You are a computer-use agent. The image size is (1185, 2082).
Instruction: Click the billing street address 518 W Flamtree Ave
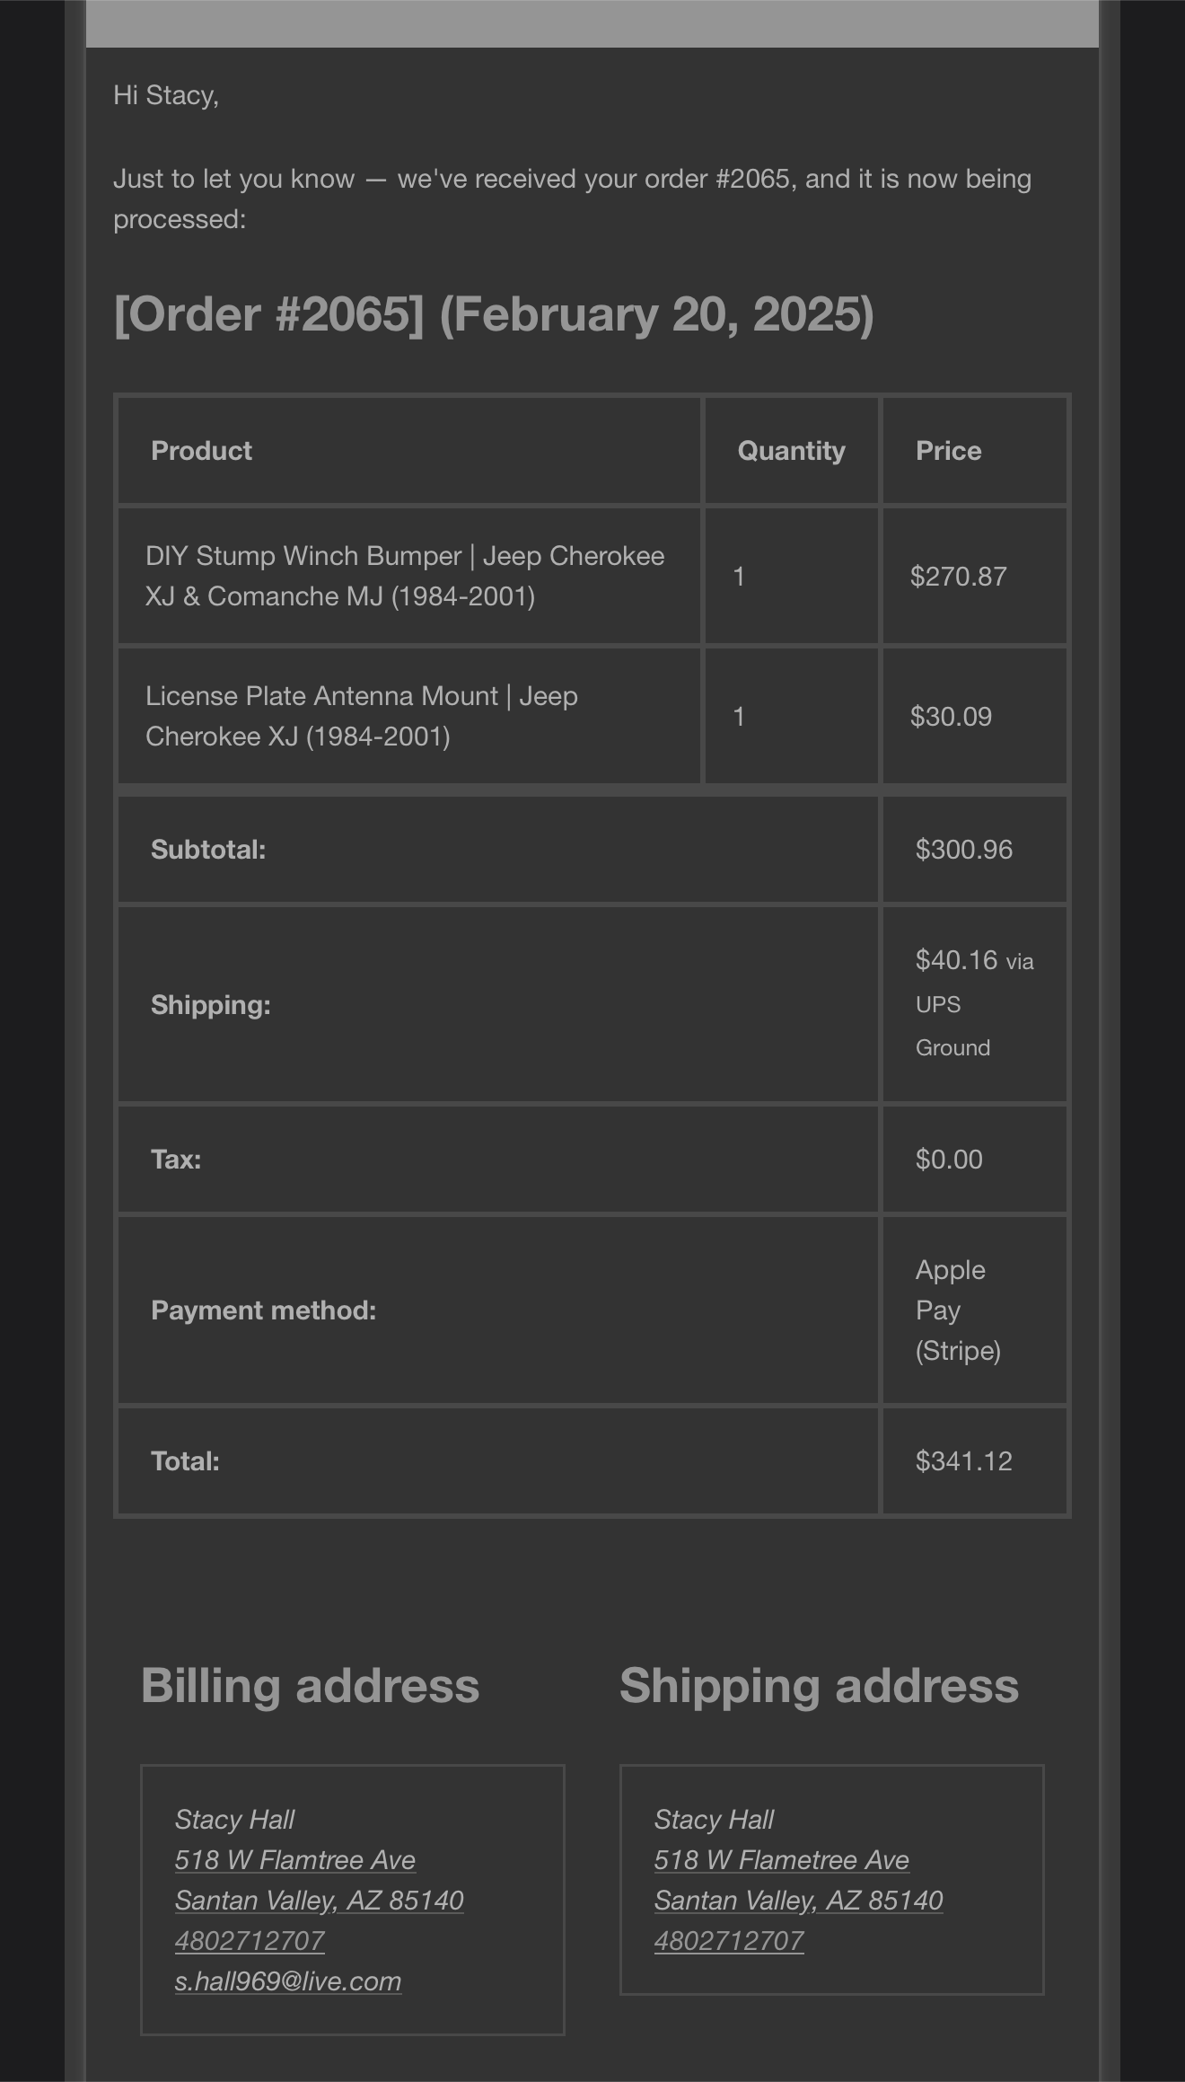(x=294, y=1859)
